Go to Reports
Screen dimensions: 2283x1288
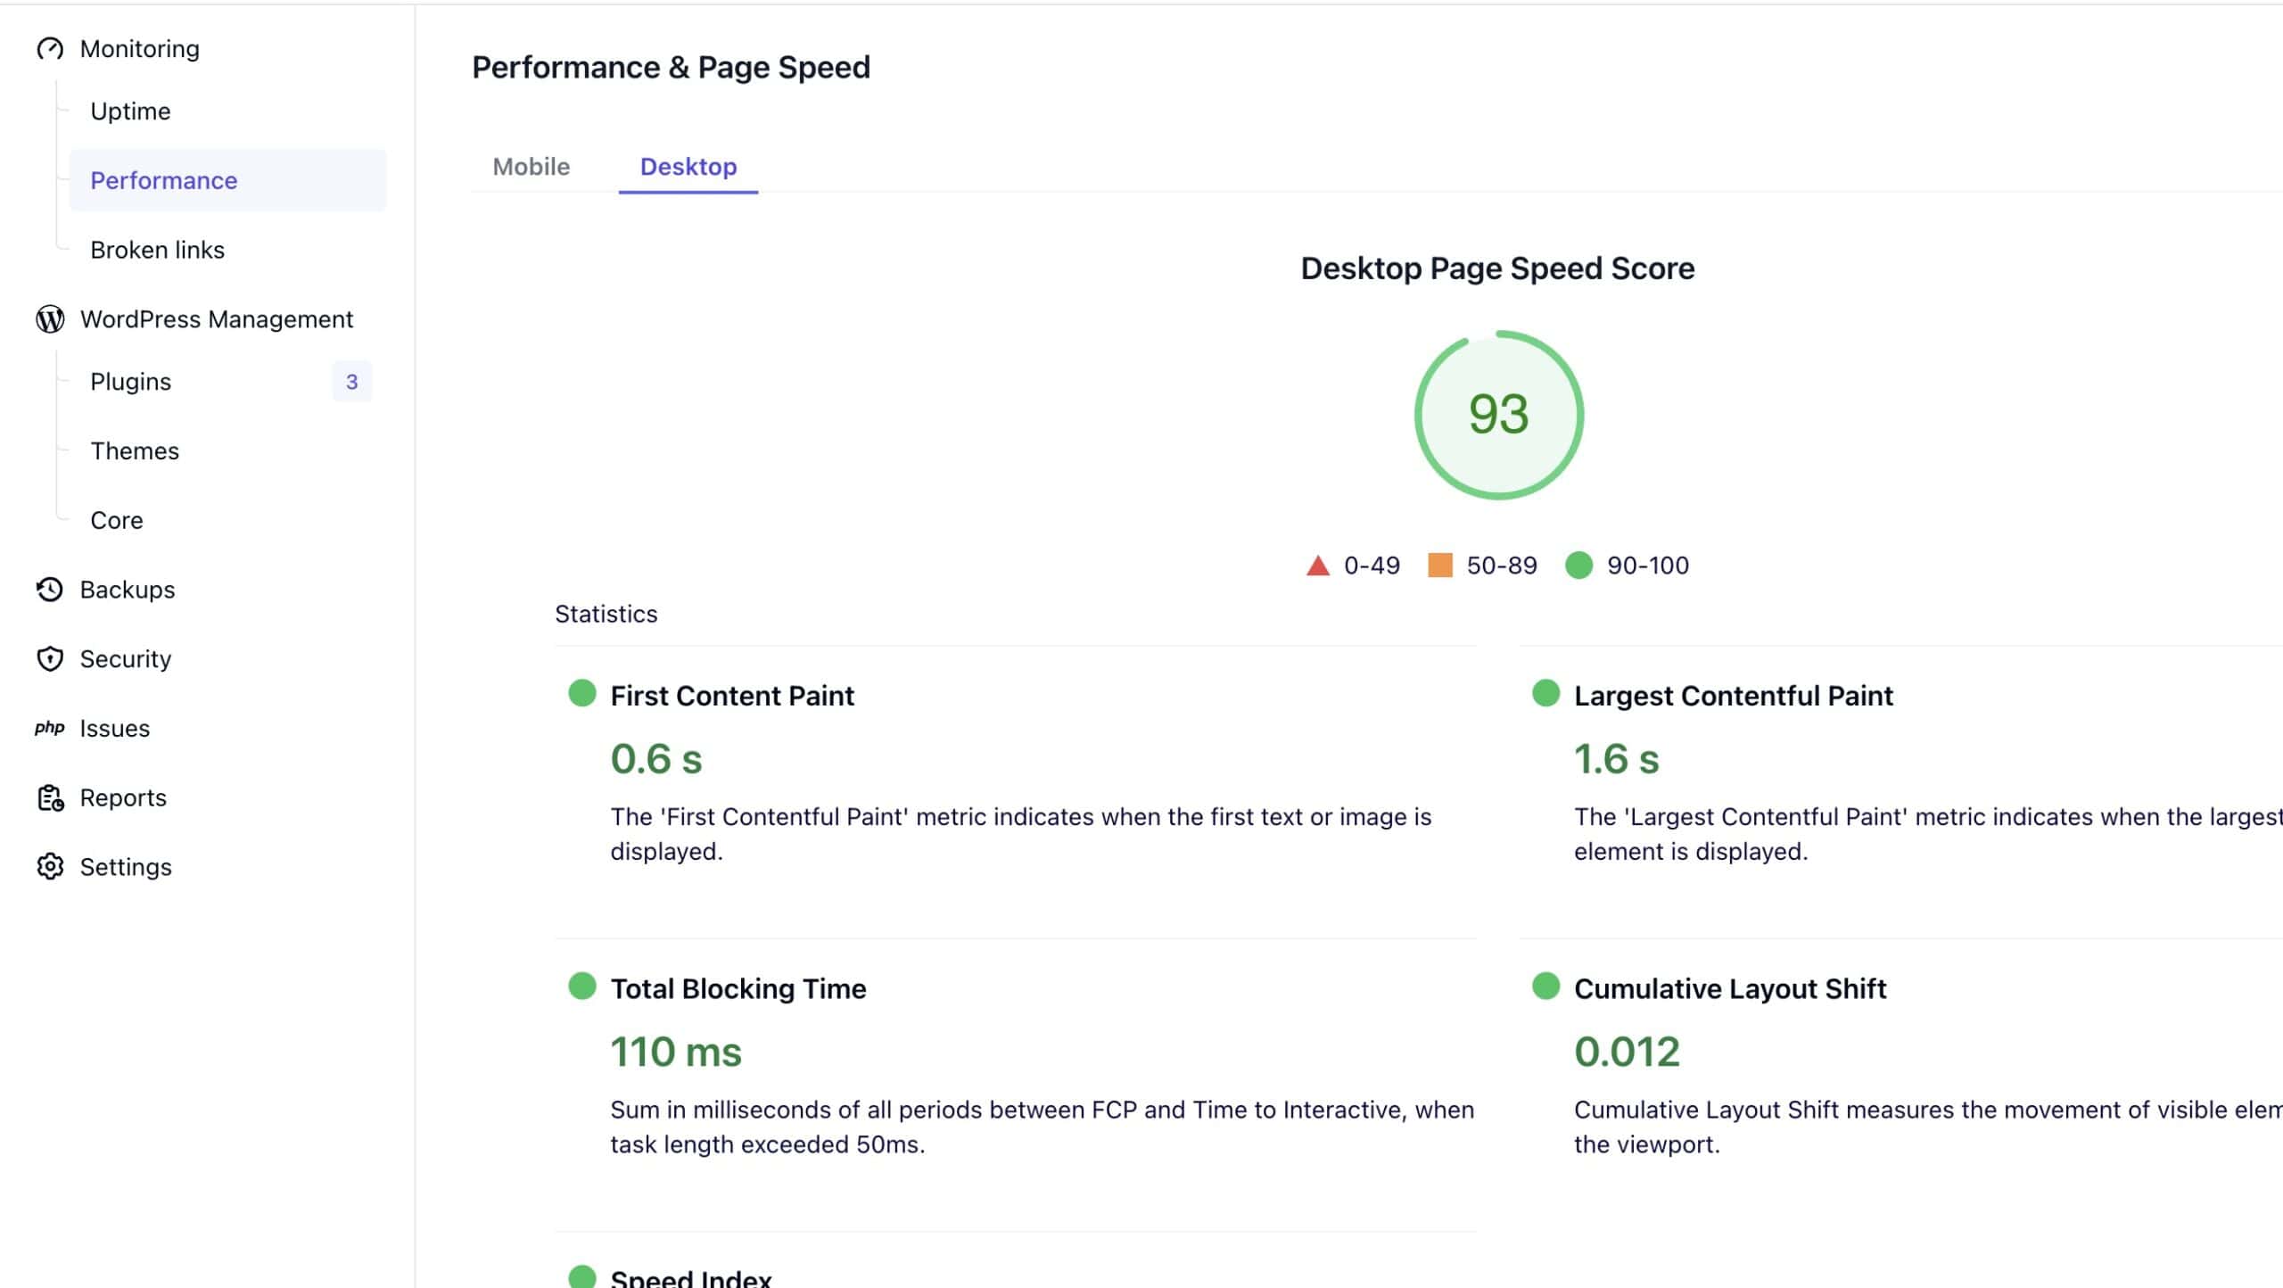(x=123, y=797)
